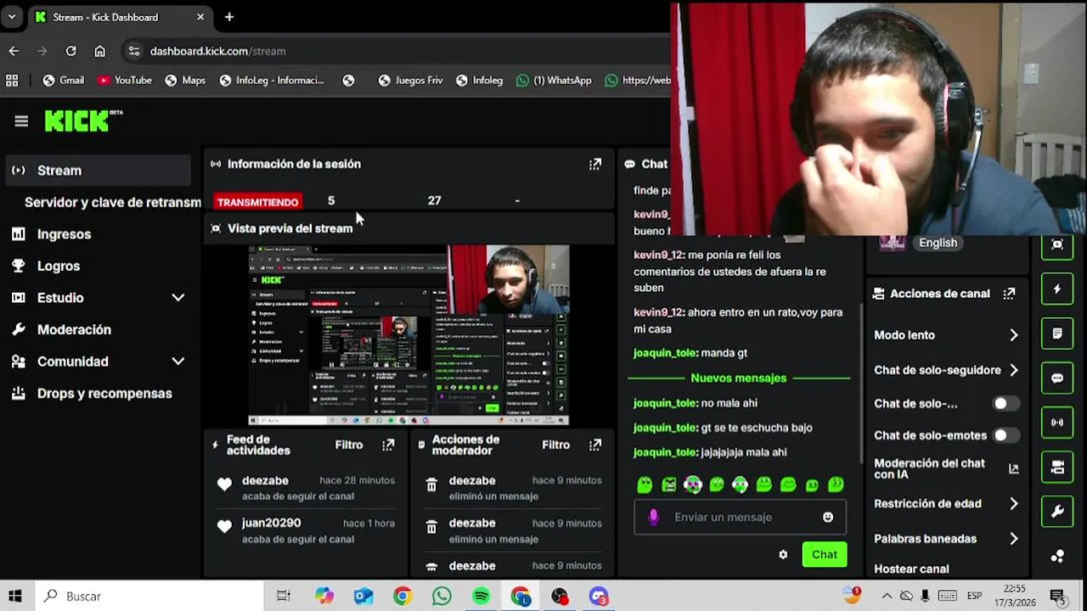1087x611 pixels.
Task: Reload the page in Chrome
Action: pos(71,51)
